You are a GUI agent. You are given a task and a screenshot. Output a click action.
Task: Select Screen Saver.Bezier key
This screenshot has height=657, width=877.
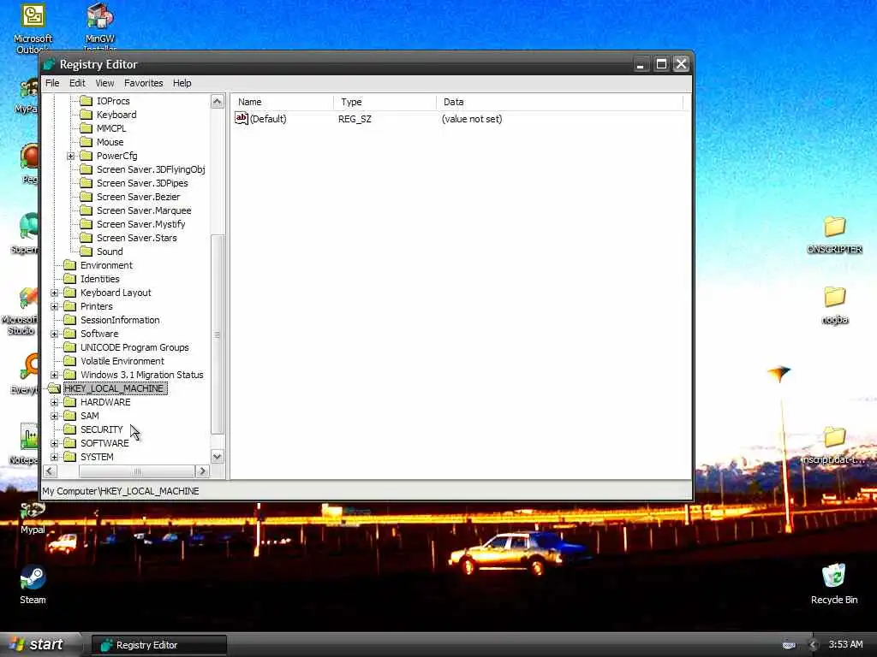[138, 197]
